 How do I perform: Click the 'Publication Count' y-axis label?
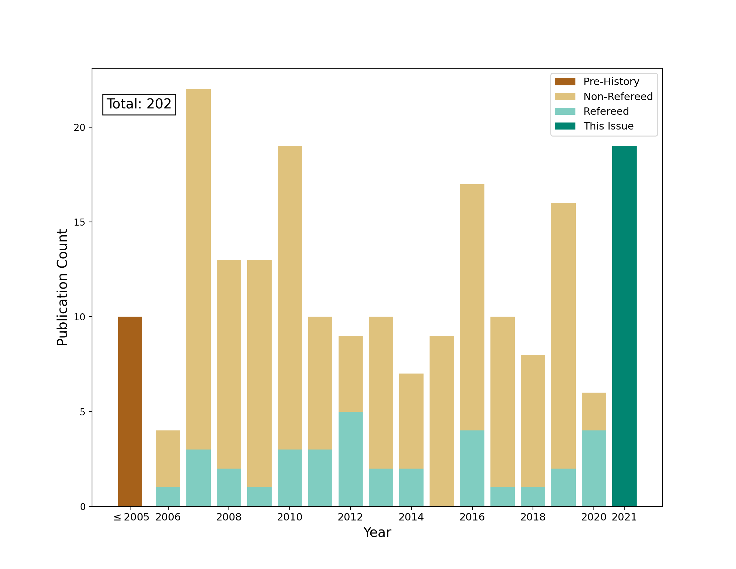[62, 287]
